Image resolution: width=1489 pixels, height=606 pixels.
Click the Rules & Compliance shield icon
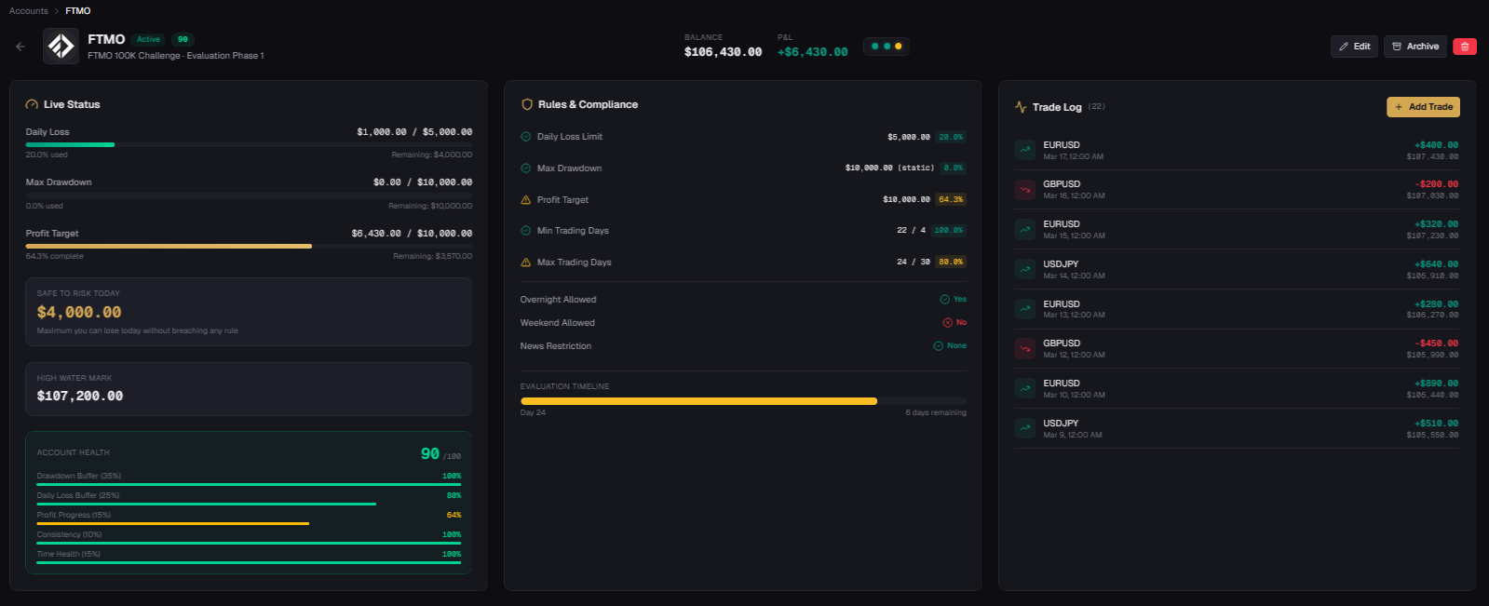click(527, 104)
